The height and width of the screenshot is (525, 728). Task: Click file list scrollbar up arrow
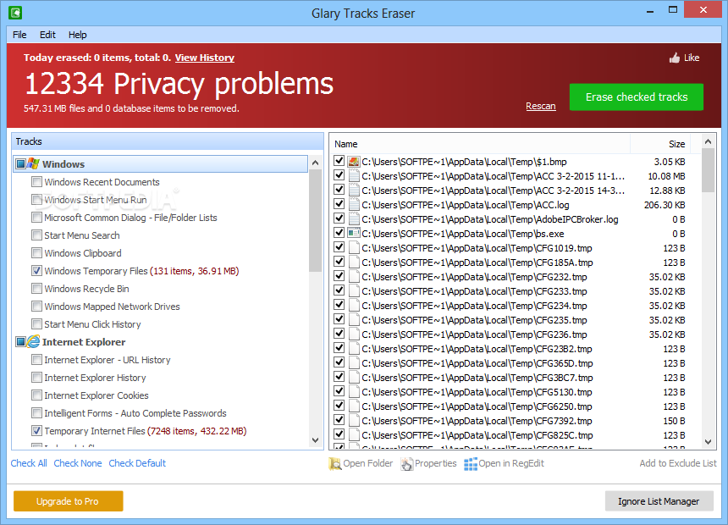[708, 141]
